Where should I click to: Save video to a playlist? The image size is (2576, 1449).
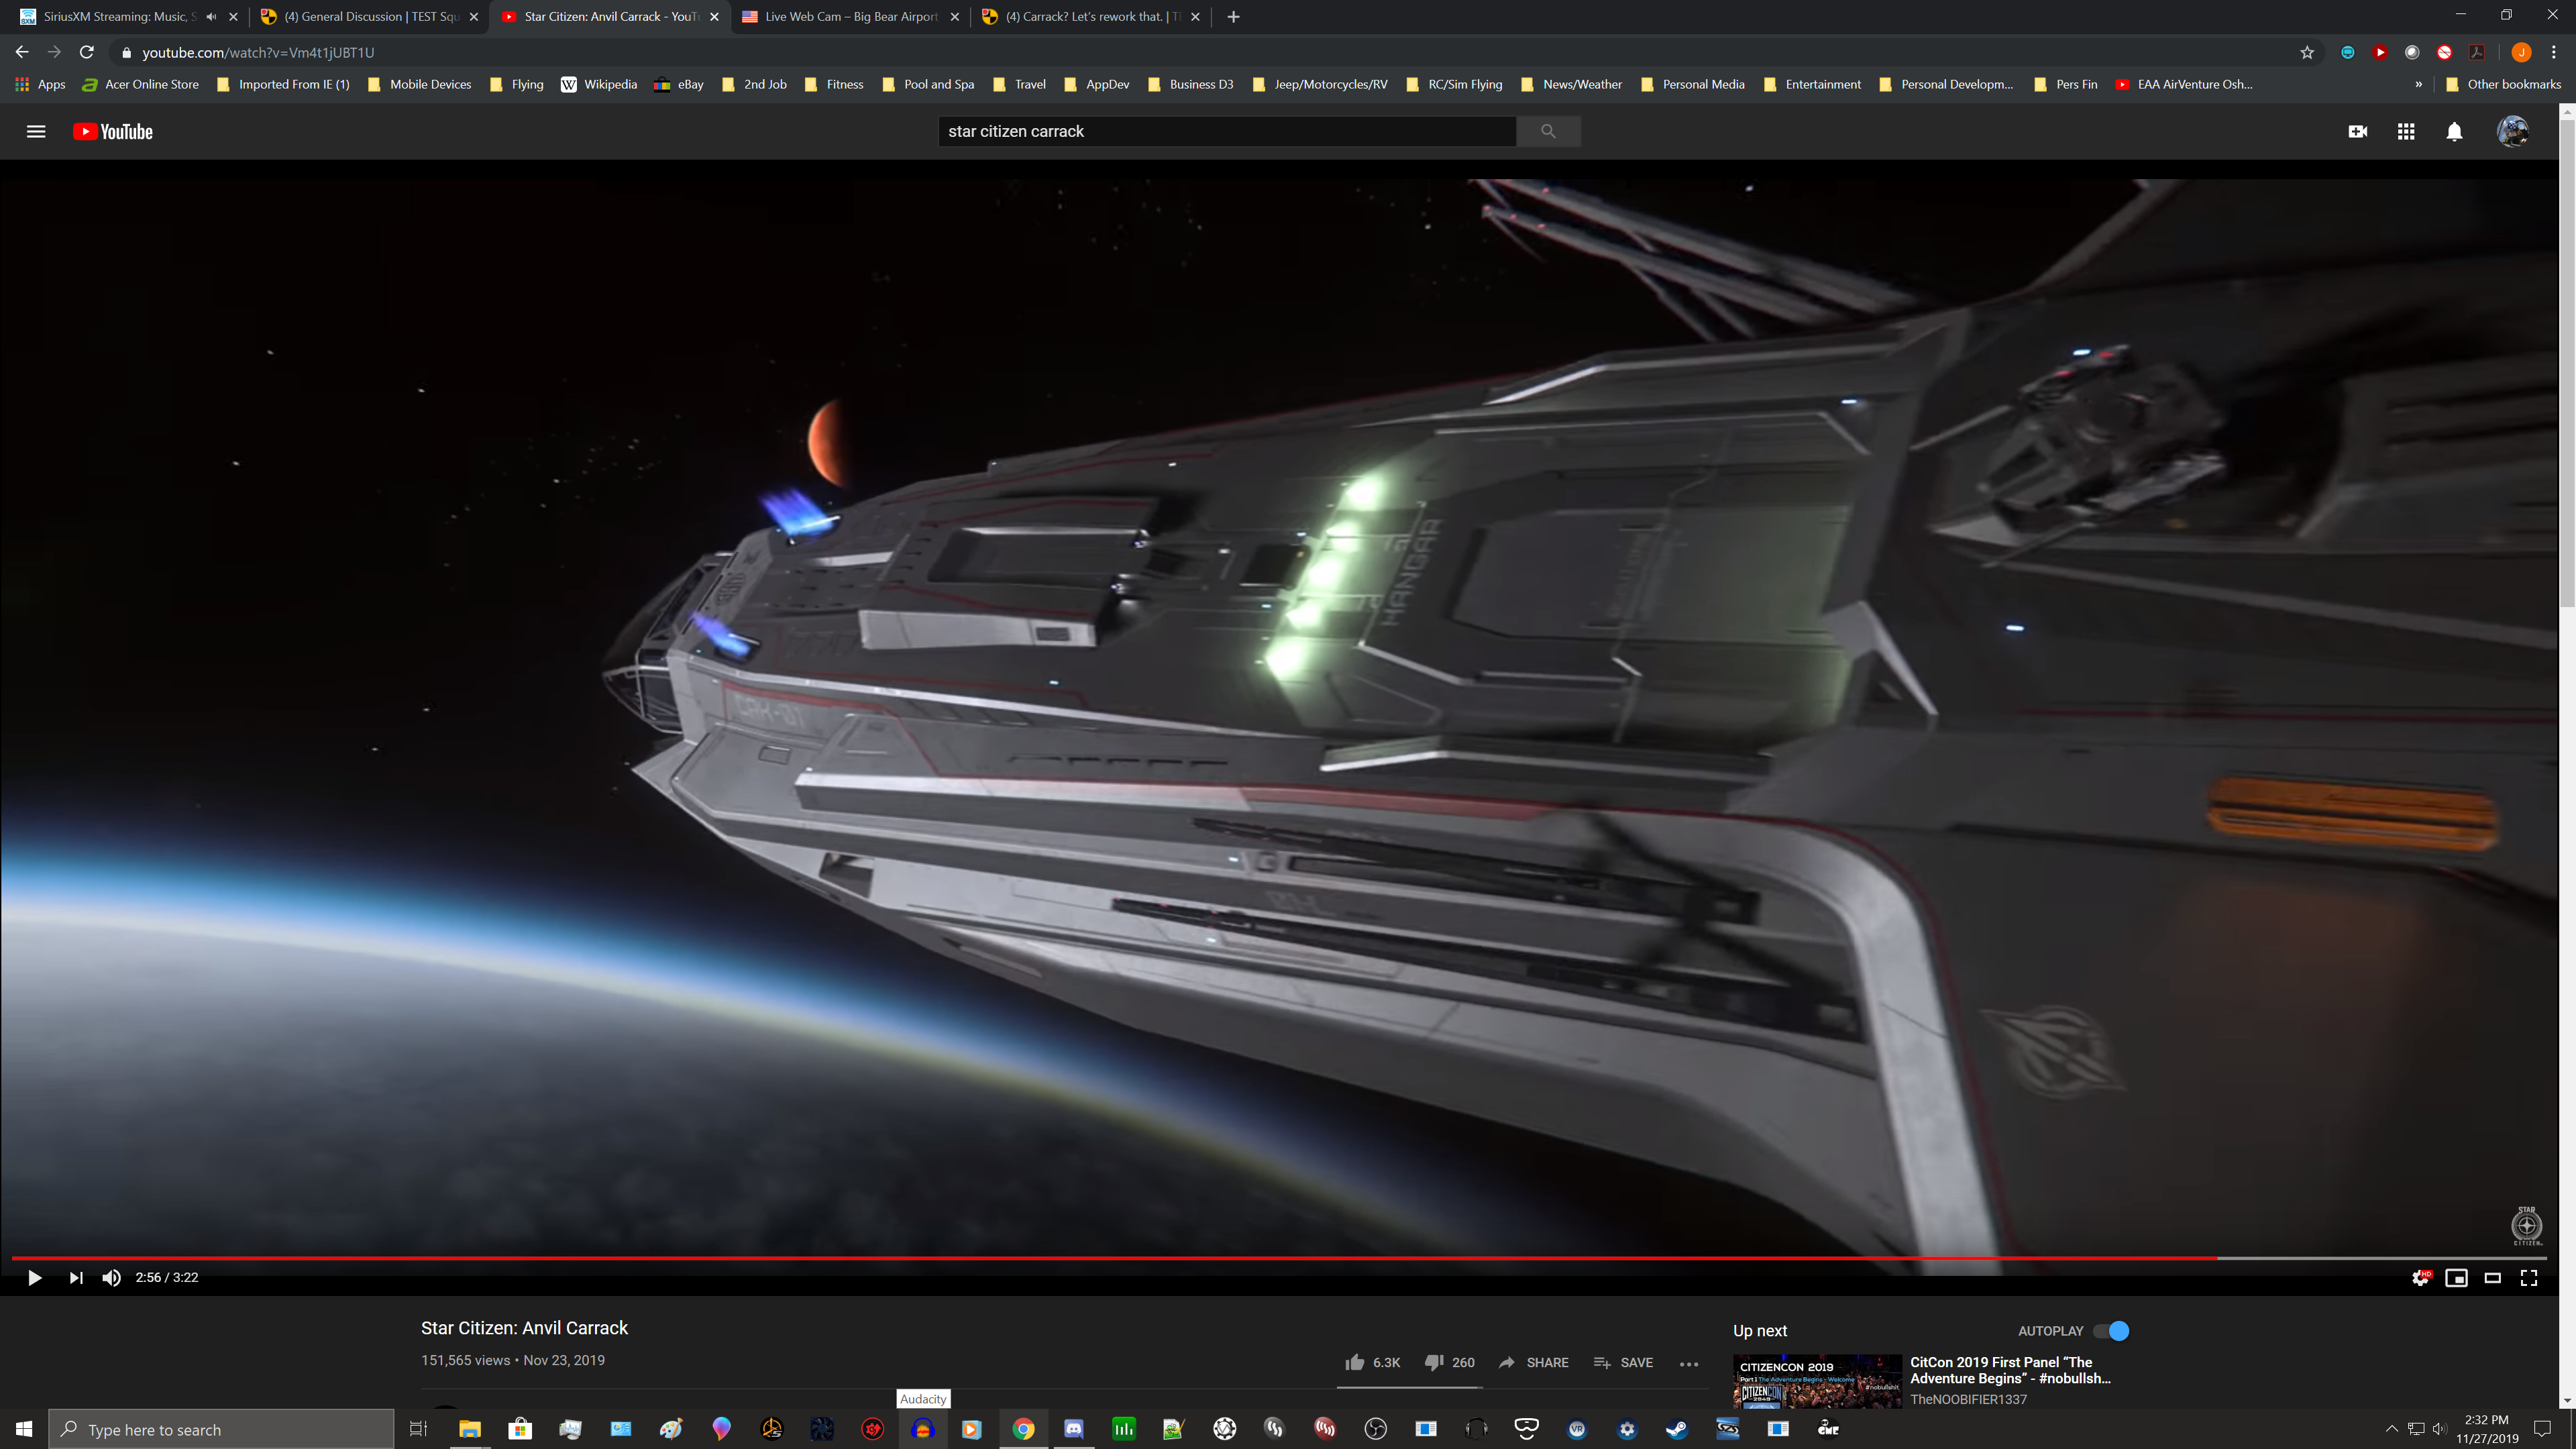[1623, 1362]
